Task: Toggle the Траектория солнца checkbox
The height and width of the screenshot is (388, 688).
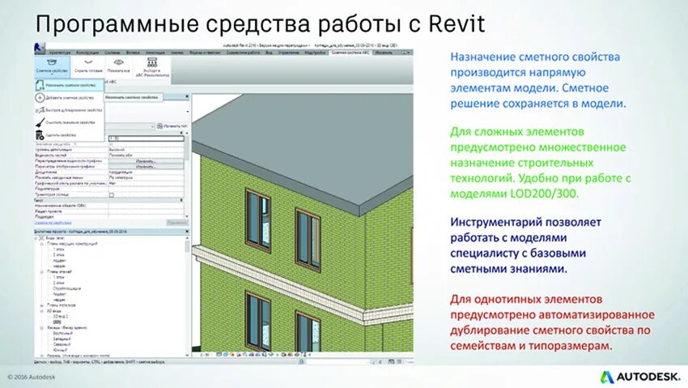Action: click(112, 195)
